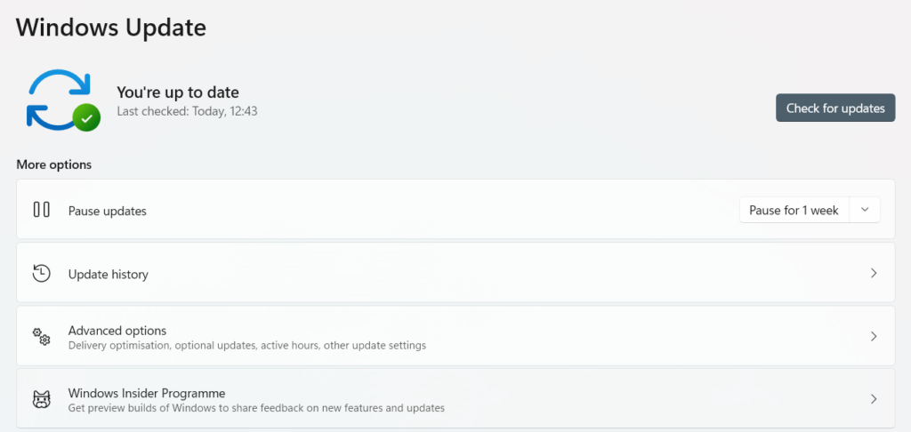Click the Pause updates label
Image resolution: width=911 pixels, height=432 pixels.
pyautogui.click(x=108, y=212)
